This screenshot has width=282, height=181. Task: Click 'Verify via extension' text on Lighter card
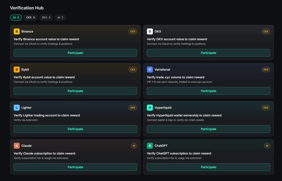click(x=26, y=120)
